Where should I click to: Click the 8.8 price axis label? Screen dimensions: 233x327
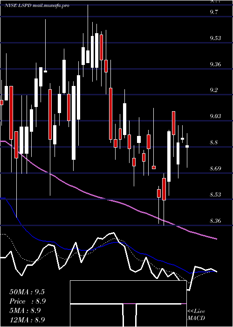(x=214, y=142)
